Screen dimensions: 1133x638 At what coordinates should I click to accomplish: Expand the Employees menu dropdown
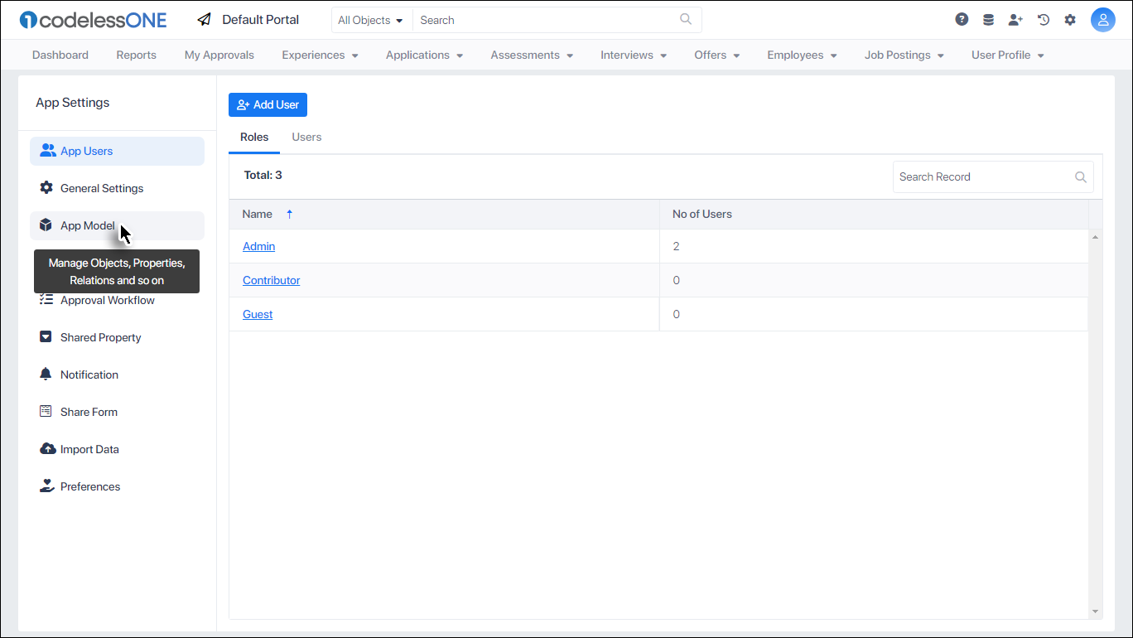point(801,55)
